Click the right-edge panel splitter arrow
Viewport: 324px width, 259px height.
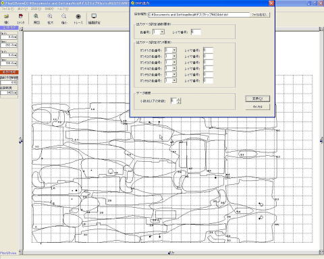[x=322, y=140]
